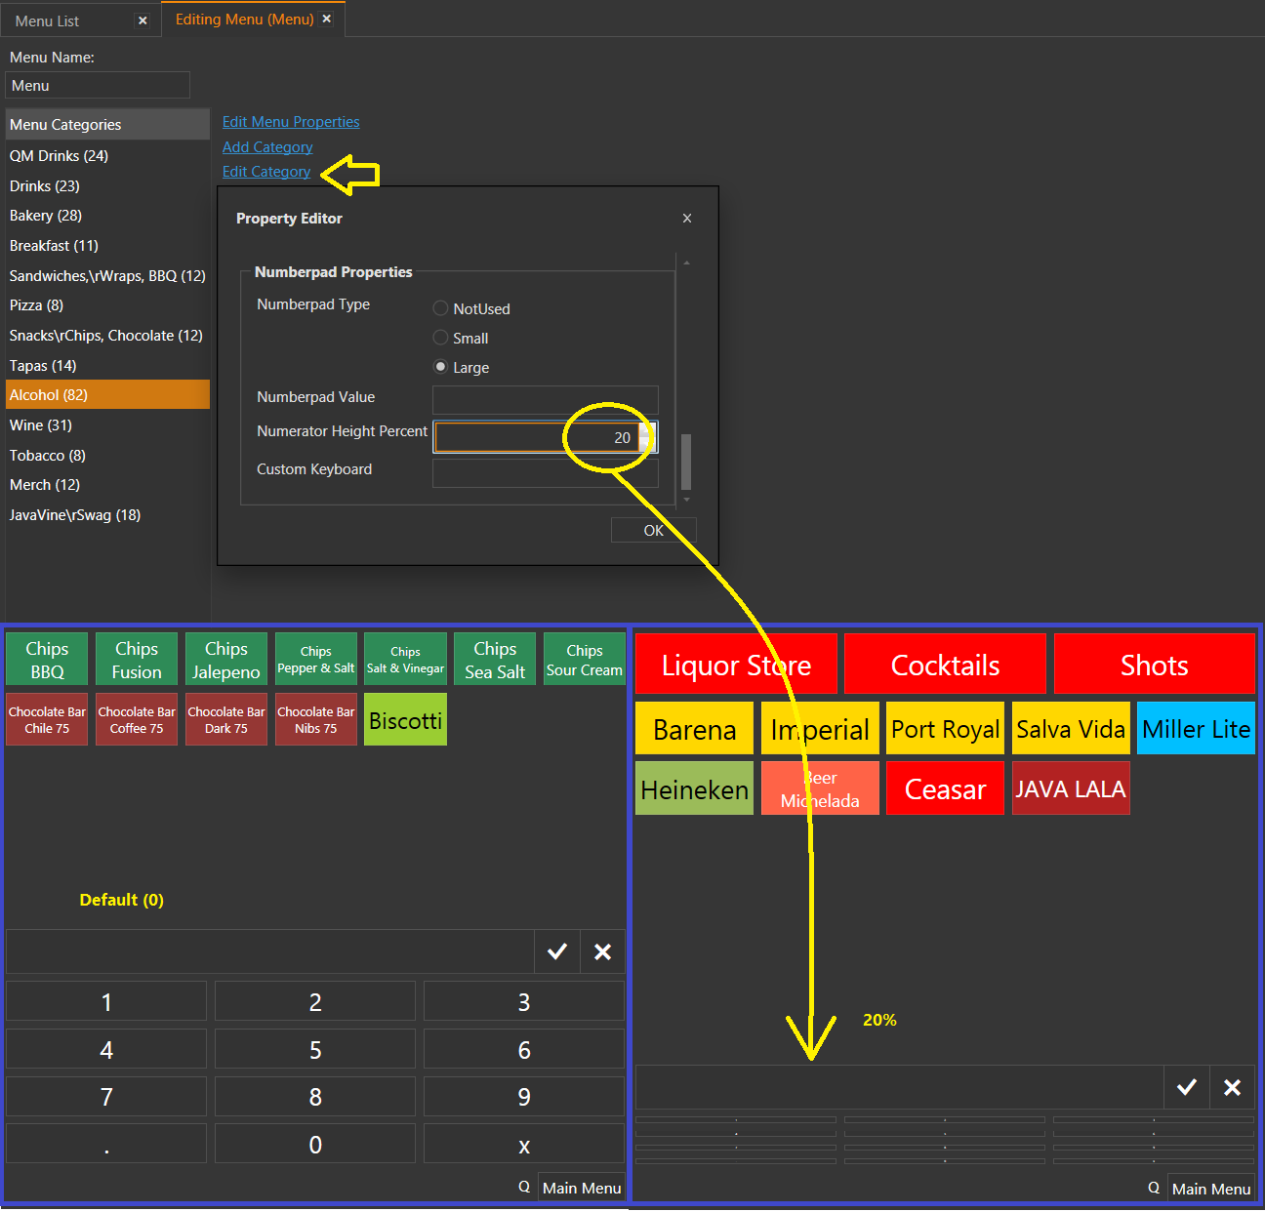Screen dimensions: 1265x1212
Task: Tap the Ceasar button
Action: point(945,788)
